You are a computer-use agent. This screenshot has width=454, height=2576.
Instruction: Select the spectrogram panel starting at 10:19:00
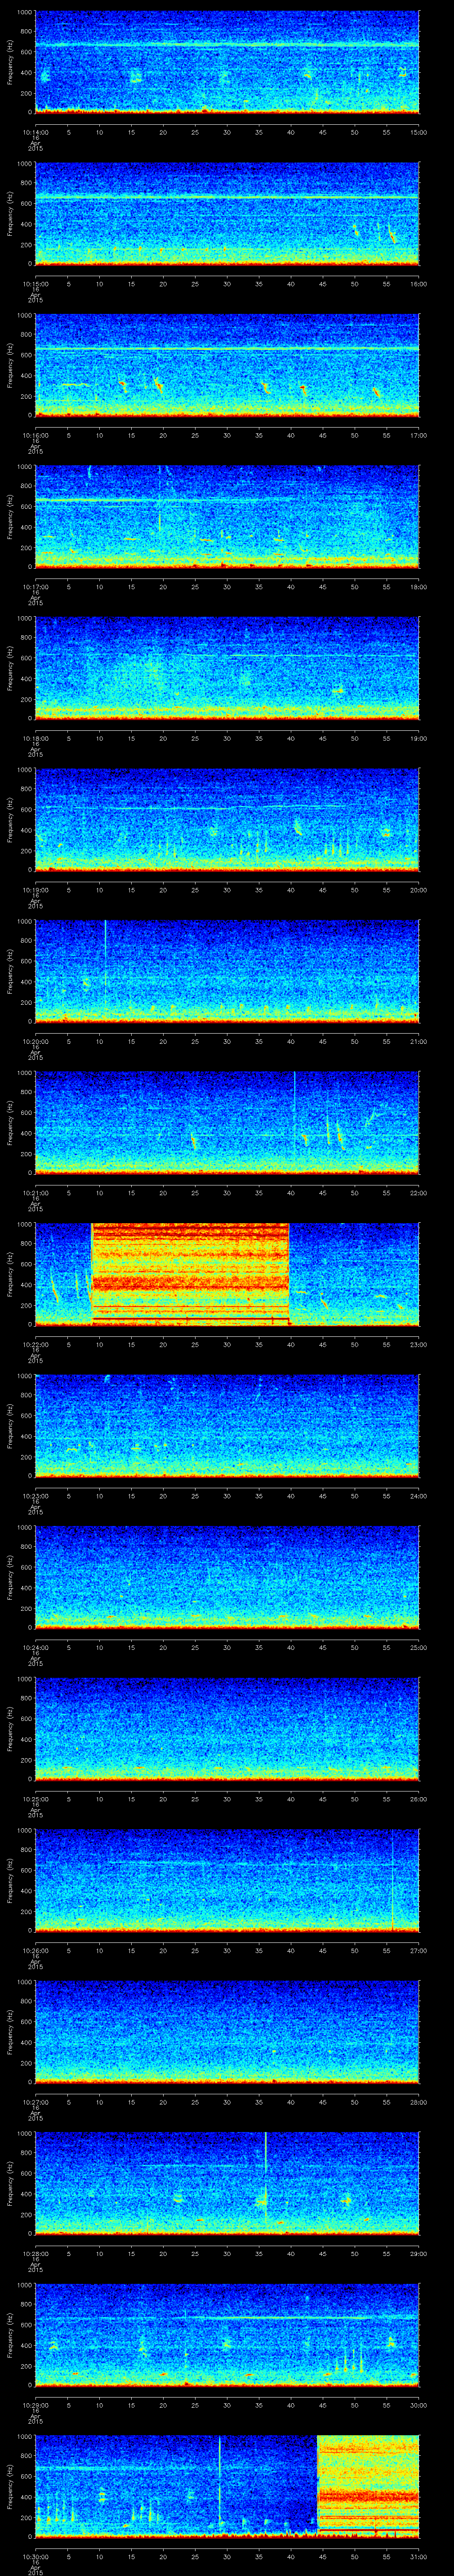click(227, 819)
